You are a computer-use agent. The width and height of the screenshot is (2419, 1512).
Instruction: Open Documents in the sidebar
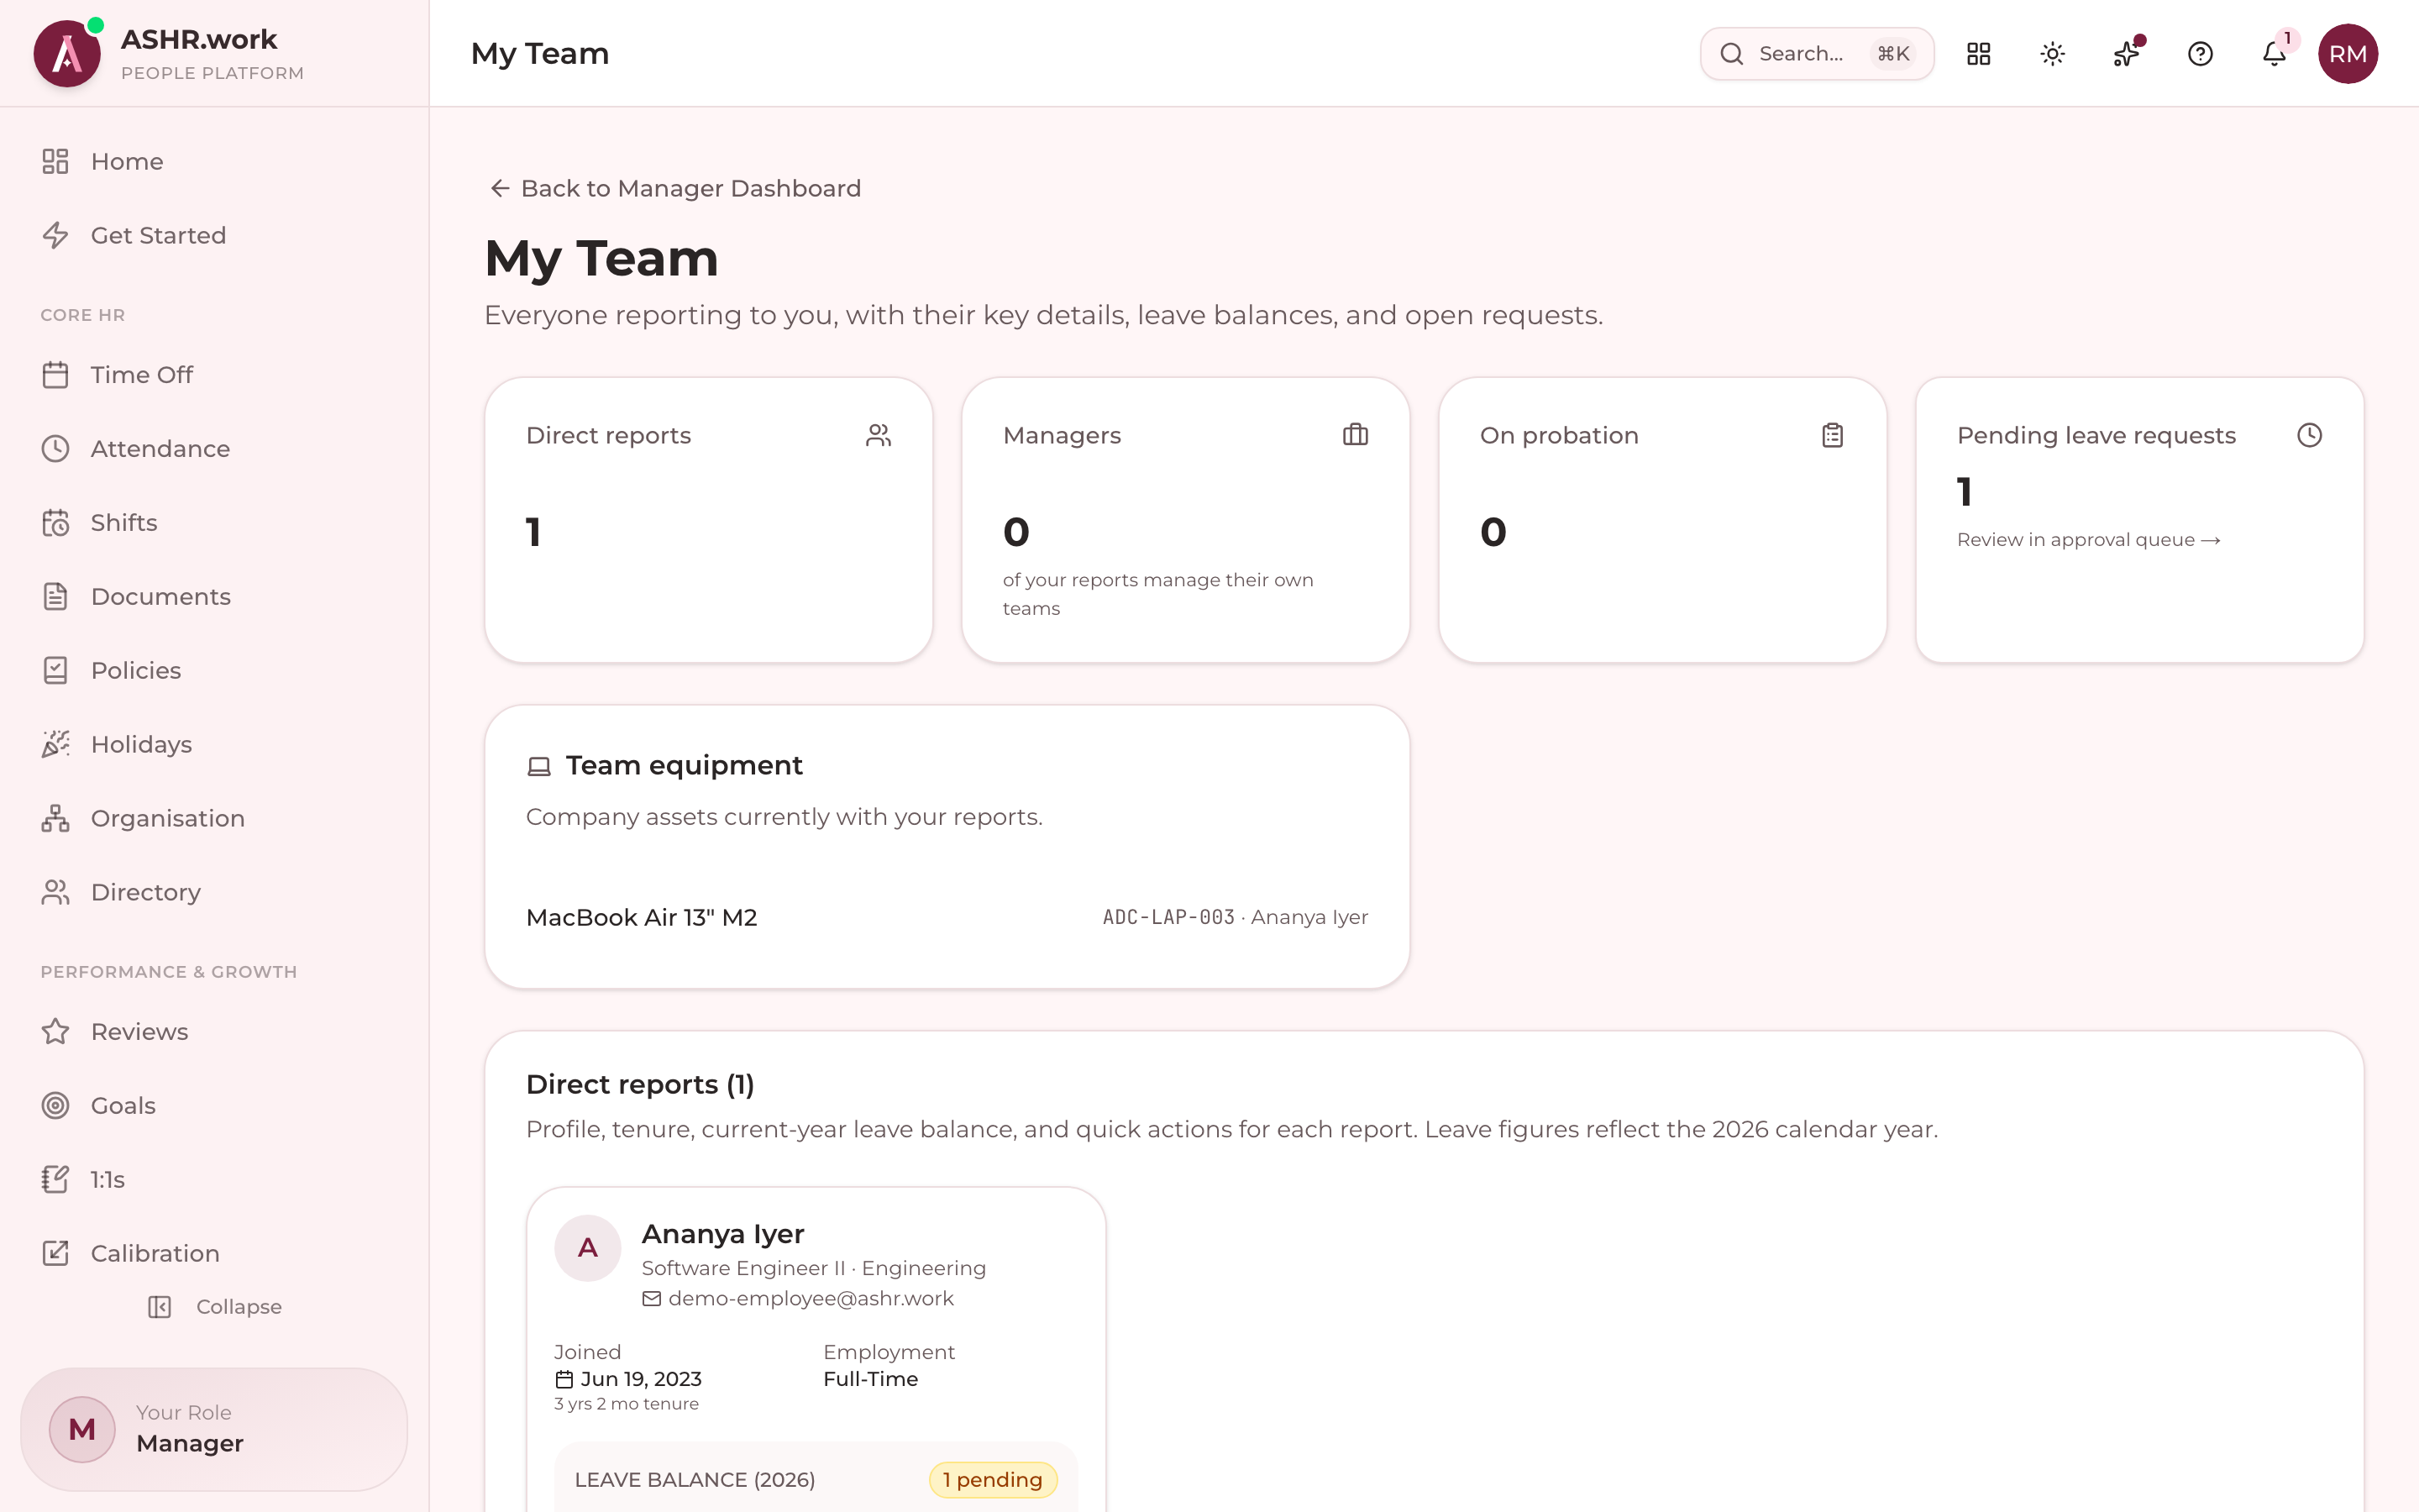[x=214, y=597]
